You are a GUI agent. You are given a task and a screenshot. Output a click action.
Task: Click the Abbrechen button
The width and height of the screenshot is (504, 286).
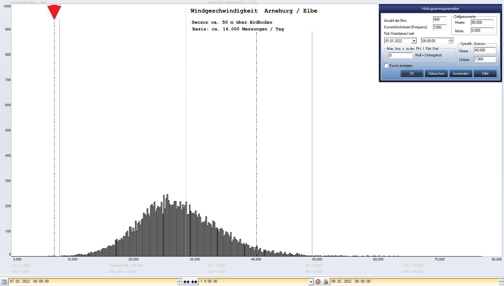pos(436,74)
